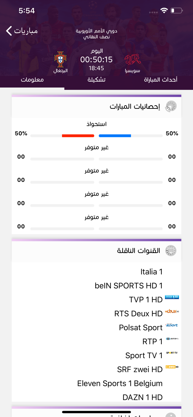Select the معلومات info tab
Viewport: 193px width, 417px height.
click(x=32, y=80)
